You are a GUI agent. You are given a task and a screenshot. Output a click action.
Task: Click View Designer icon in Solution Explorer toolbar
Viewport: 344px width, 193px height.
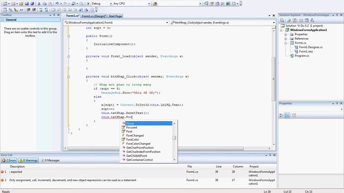click(306, 20)
